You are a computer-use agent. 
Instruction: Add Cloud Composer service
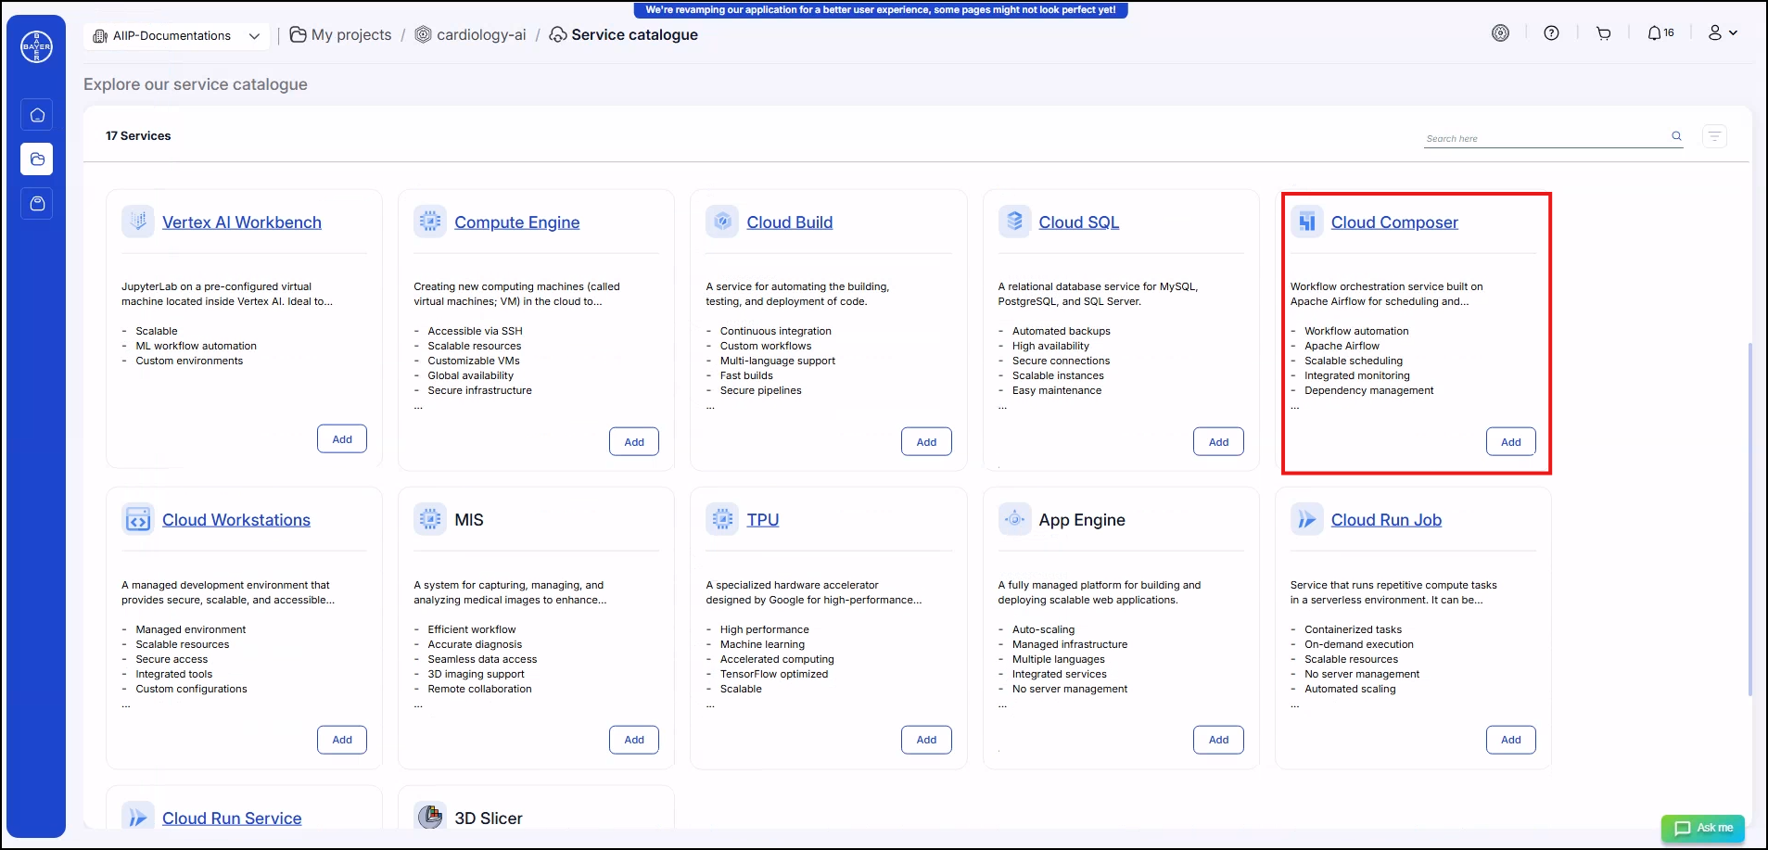(x=1511, y=442)
